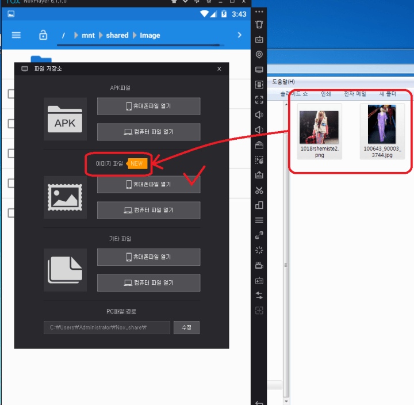Viewport: 414px width, 405px height.
Task: Tick the first file list checkbox
Action: 11,94
